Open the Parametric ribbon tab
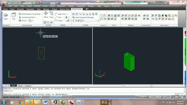The image size is (187, 105). 30,9
